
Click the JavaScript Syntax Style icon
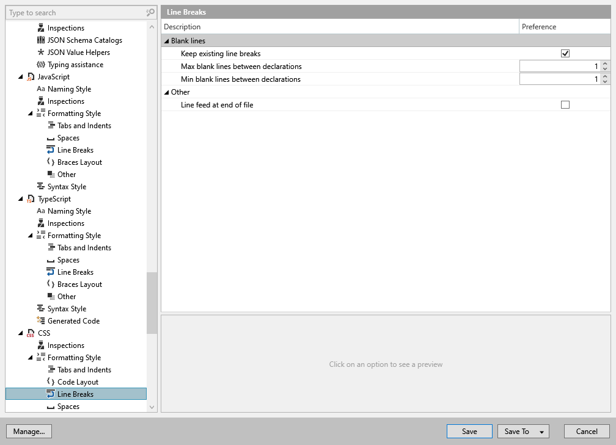click(41, 186)
